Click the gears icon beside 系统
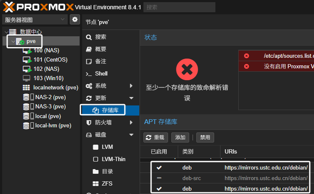Image resolution: width=314 pixels, height=194 pixels. 89,86
